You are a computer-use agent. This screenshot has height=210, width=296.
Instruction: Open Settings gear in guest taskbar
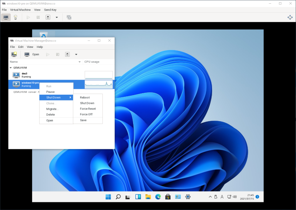coord(188,197)
